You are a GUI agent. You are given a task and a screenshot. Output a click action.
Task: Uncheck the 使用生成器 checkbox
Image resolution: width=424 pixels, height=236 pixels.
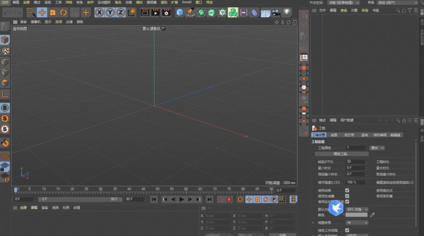tap(347, 196)
